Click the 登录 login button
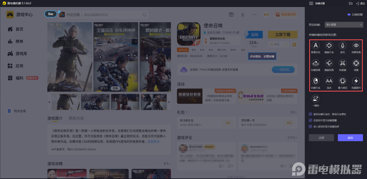The image size is (367, 179). tap(266, 14)
